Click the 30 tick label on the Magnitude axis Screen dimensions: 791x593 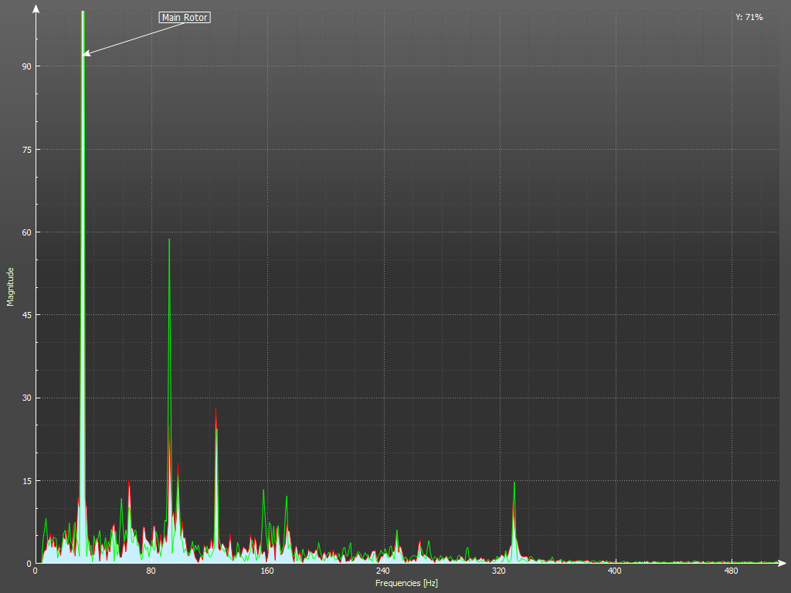point(25,398)
